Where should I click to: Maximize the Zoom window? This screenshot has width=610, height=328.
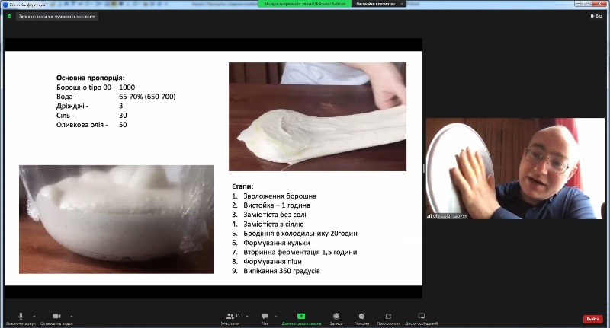(588, 4)
